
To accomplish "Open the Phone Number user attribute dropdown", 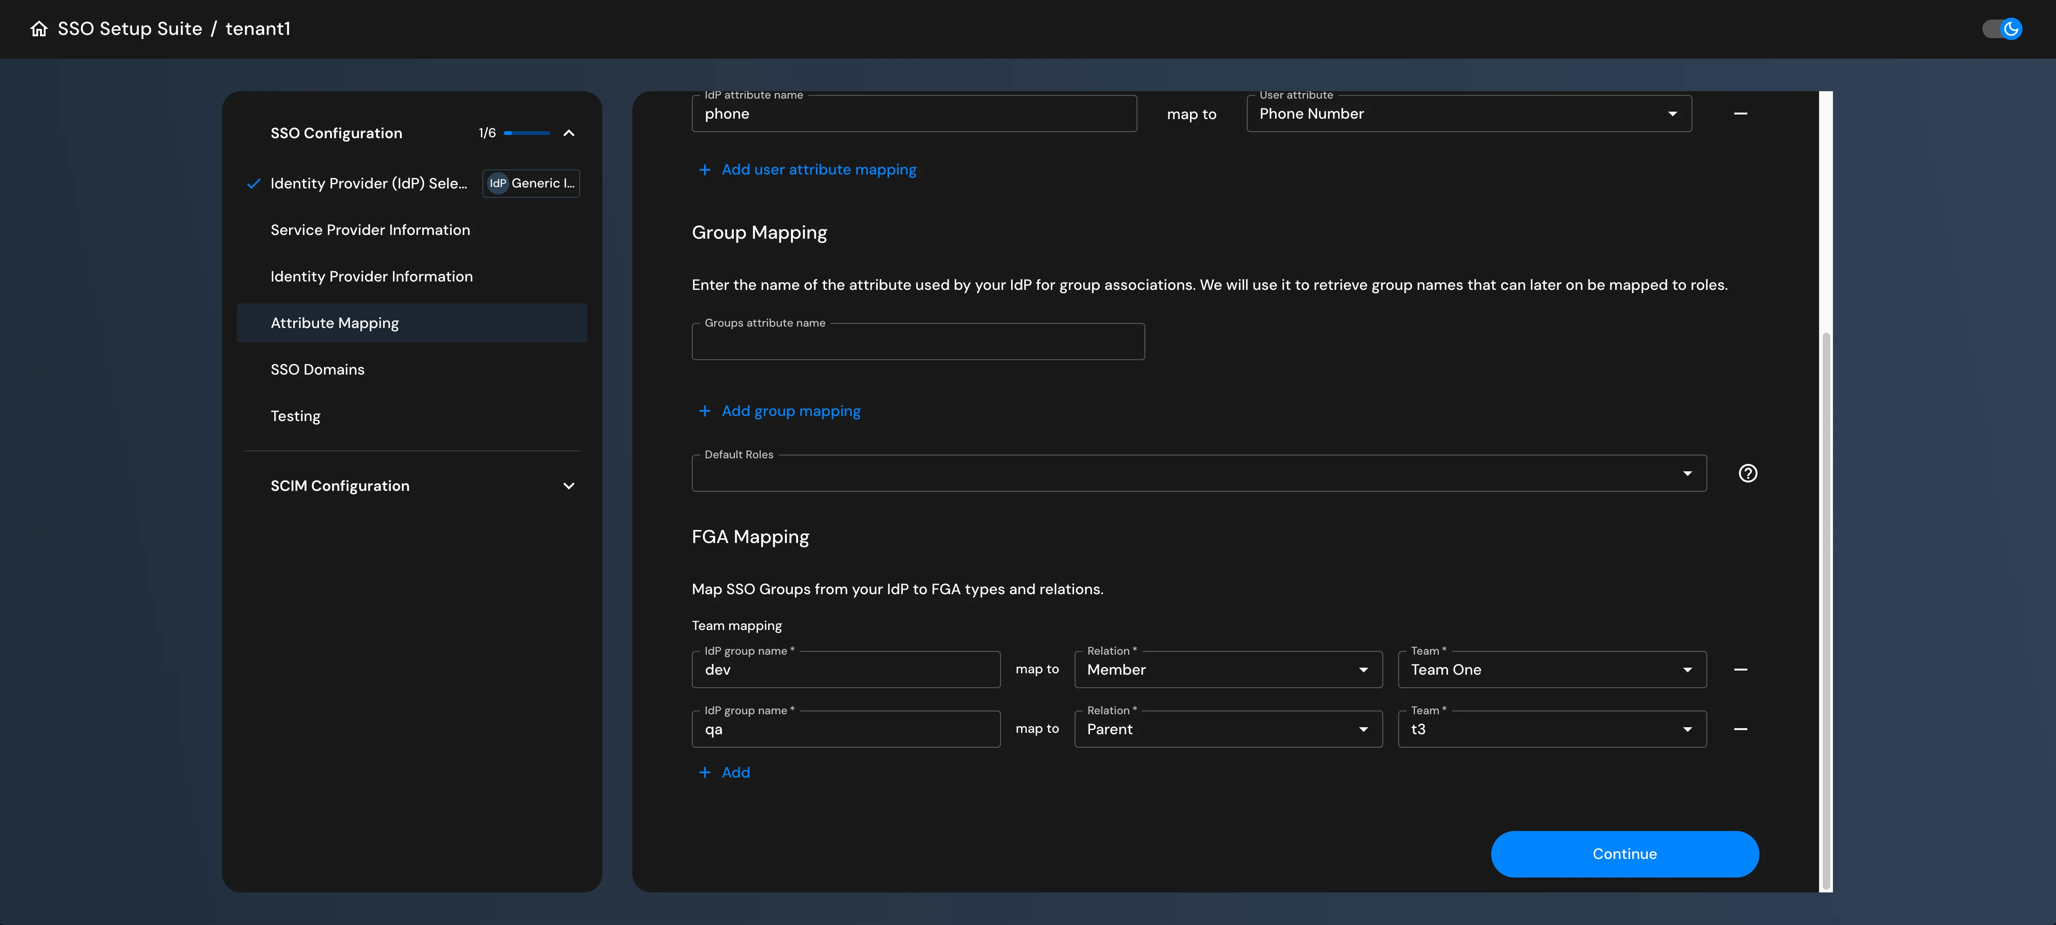I will [1468, 114].
